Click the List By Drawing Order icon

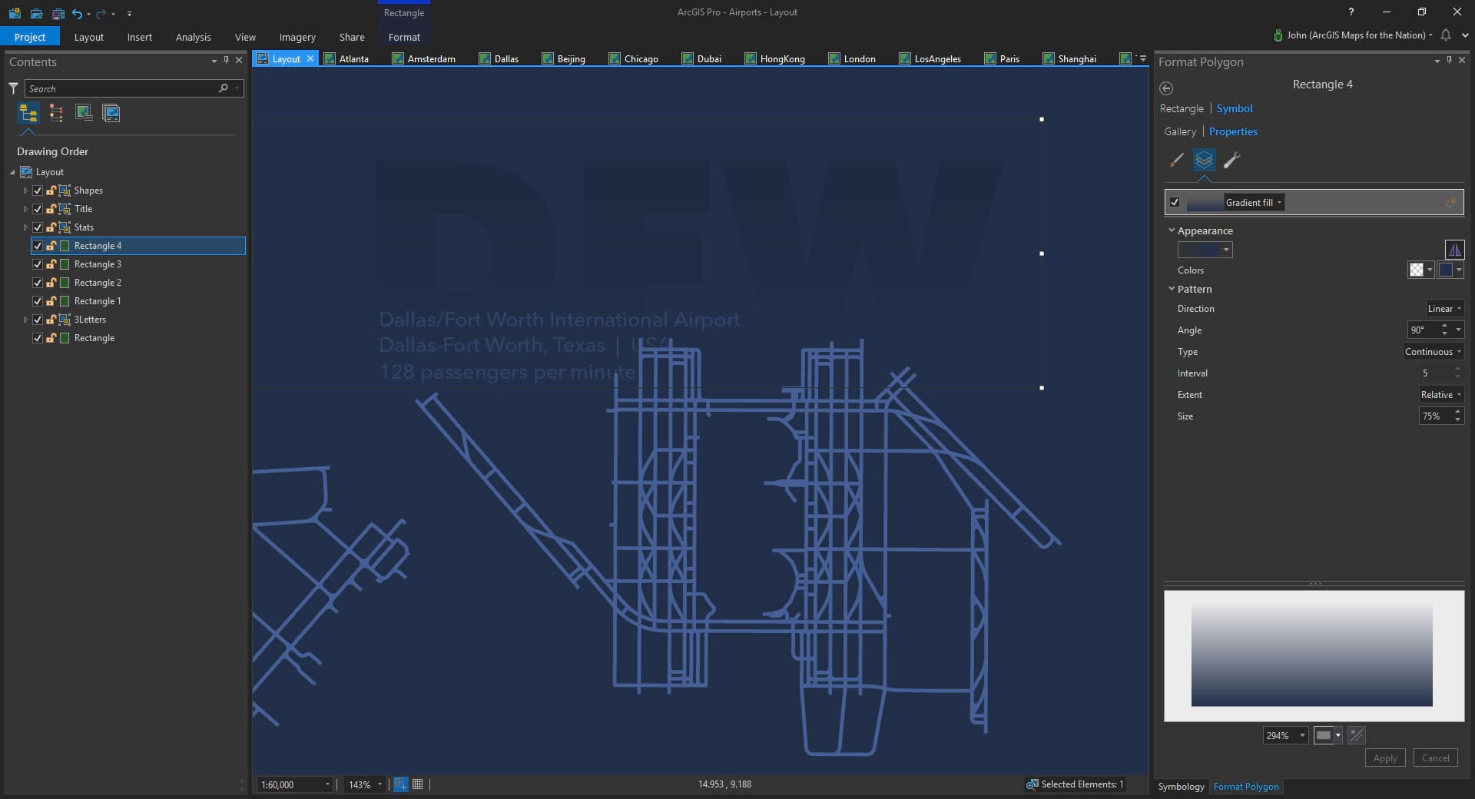[x=28, y=114]
